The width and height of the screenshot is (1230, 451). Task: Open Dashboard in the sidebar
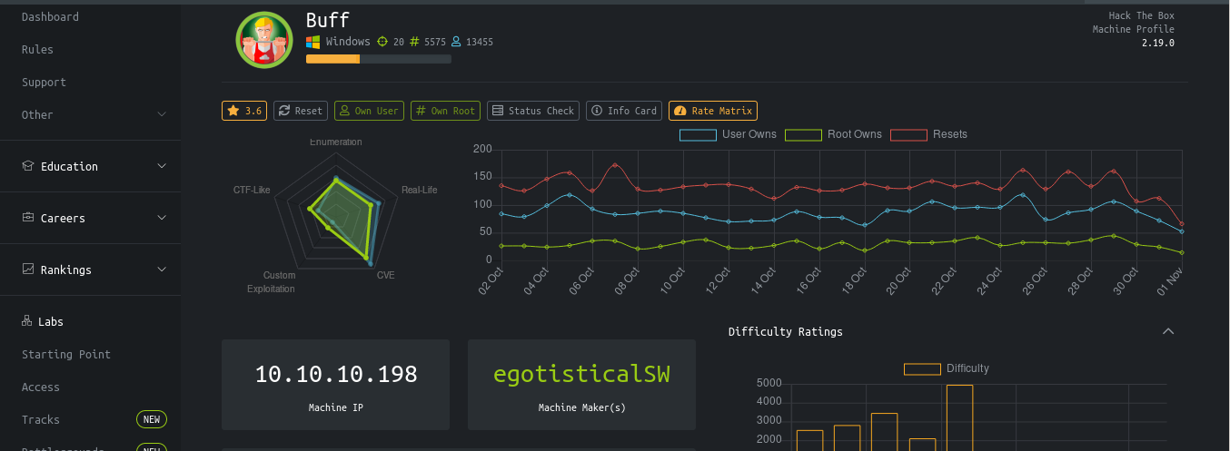pos(50,16)
